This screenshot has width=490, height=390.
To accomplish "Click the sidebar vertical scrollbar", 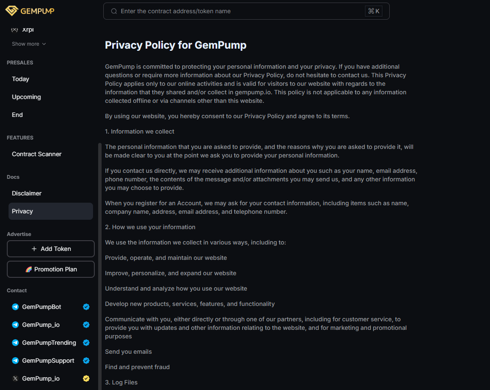I will [100, 256].
